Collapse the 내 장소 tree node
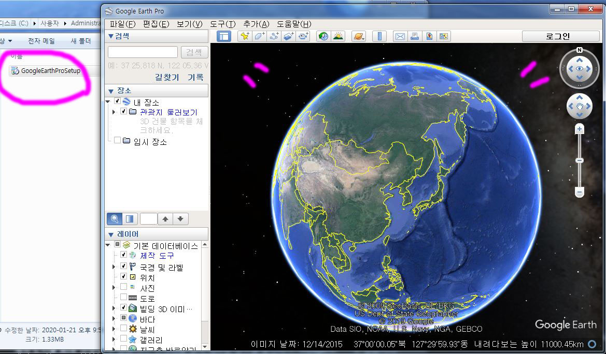 click(x=108, y=101)
